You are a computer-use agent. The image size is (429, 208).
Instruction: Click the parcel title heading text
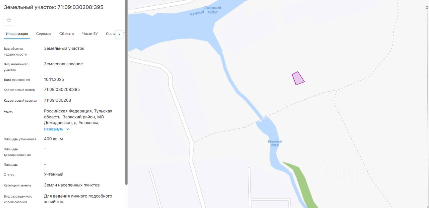click(54, 7)
